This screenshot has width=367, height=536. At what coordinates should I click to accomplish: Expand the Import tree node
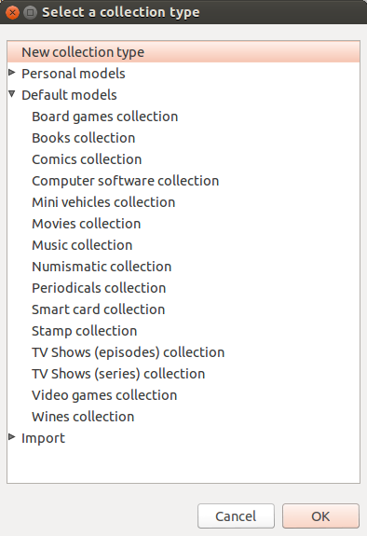coord(12,437)
